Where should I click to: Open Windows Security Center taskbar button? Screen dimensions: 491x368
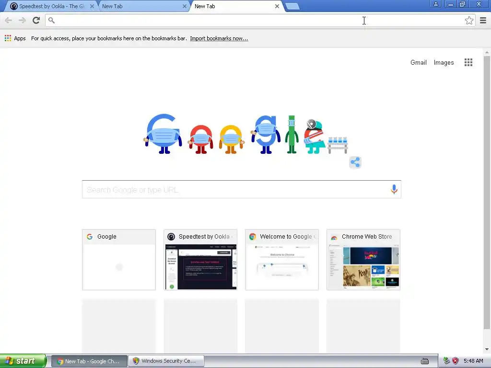pyautogui.click(x=166, y=361)
